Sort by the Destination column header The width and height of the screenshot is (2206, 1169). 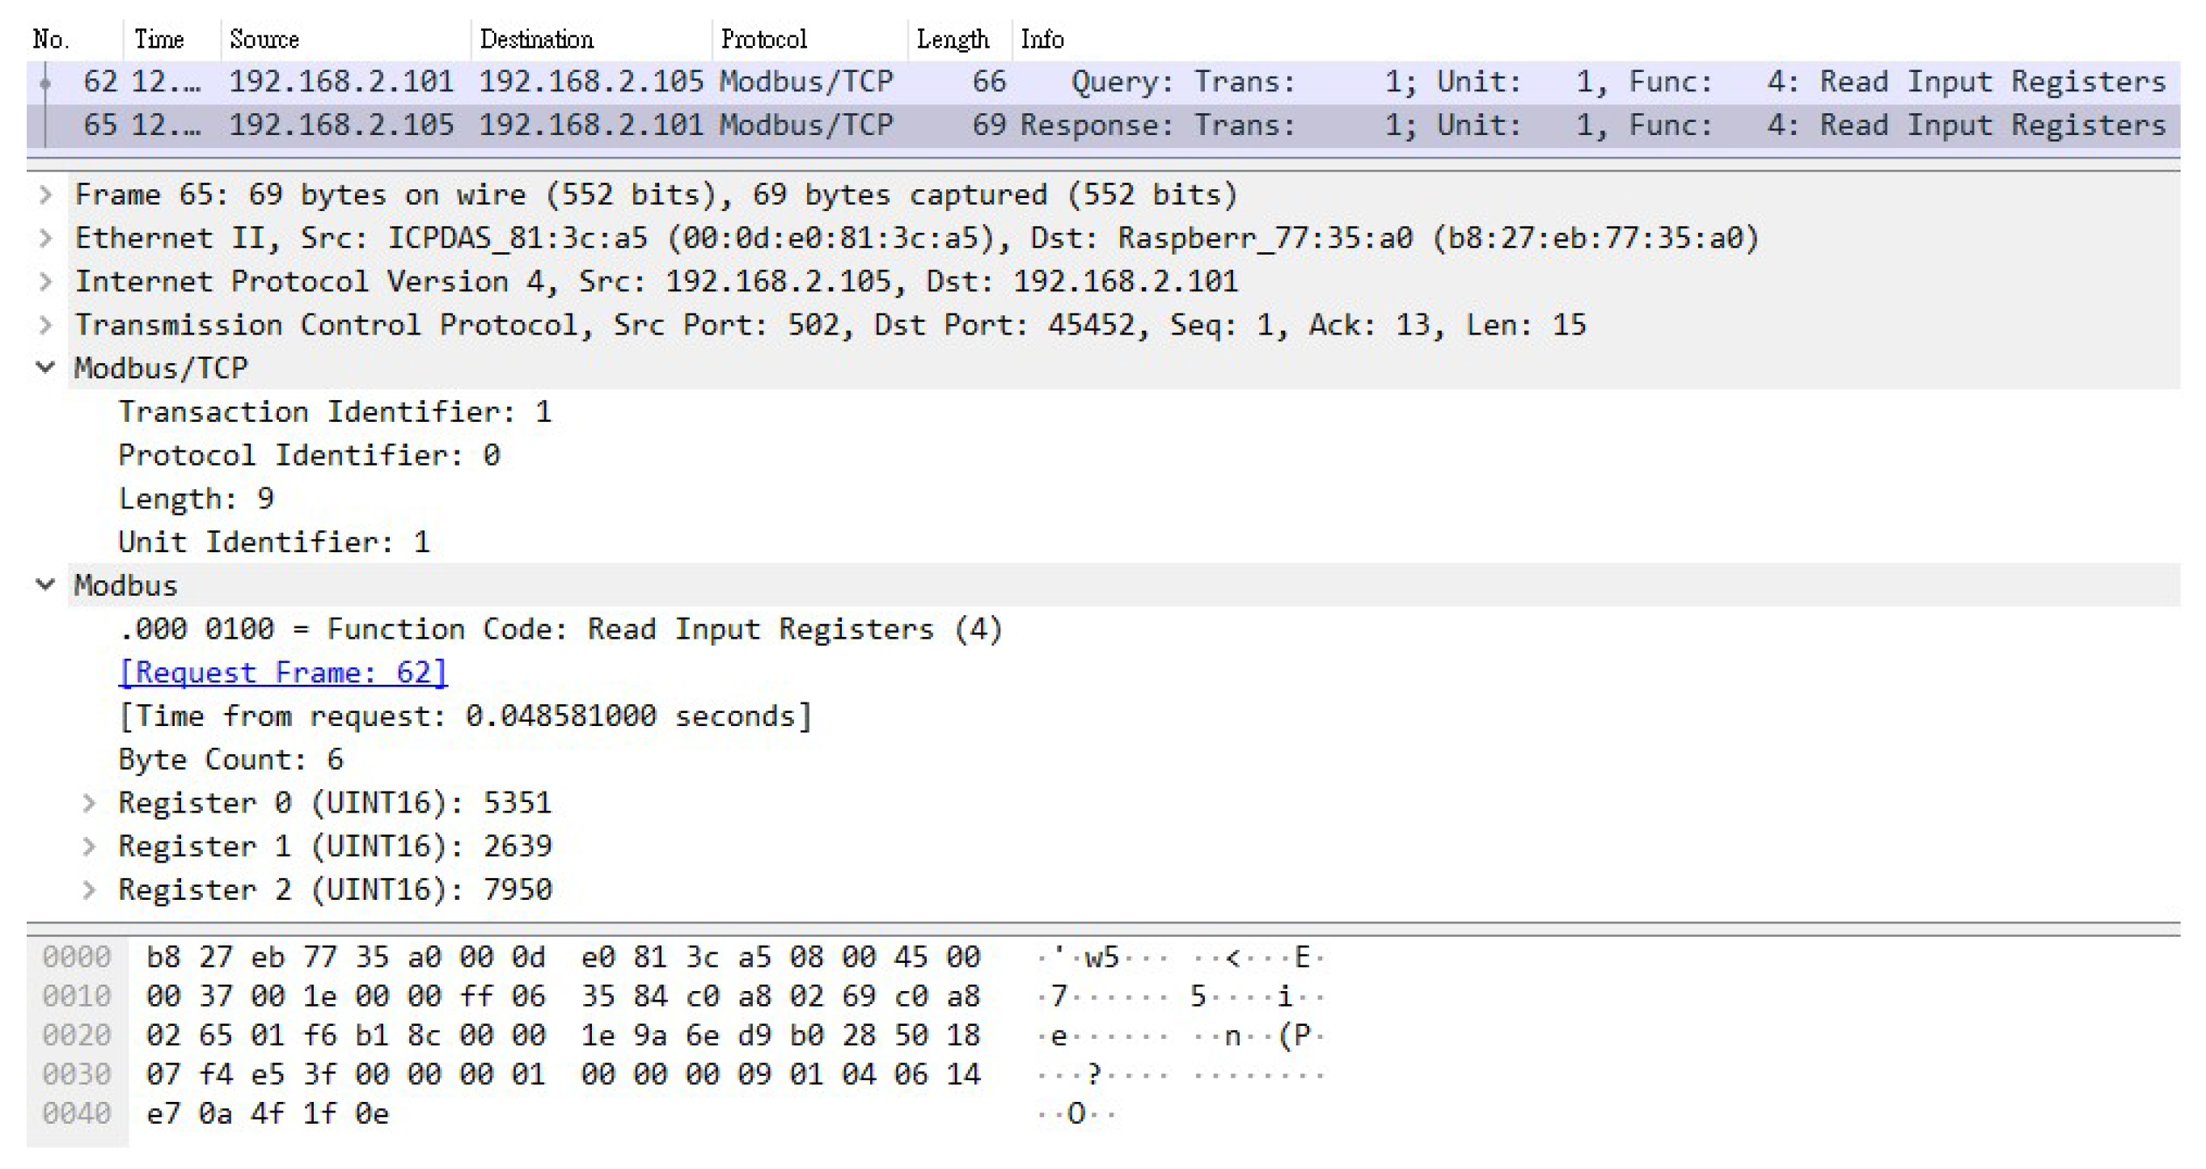coord(536,40)
